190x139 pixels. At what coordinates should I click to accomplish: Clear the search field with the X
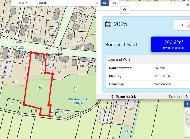[97, 3]
